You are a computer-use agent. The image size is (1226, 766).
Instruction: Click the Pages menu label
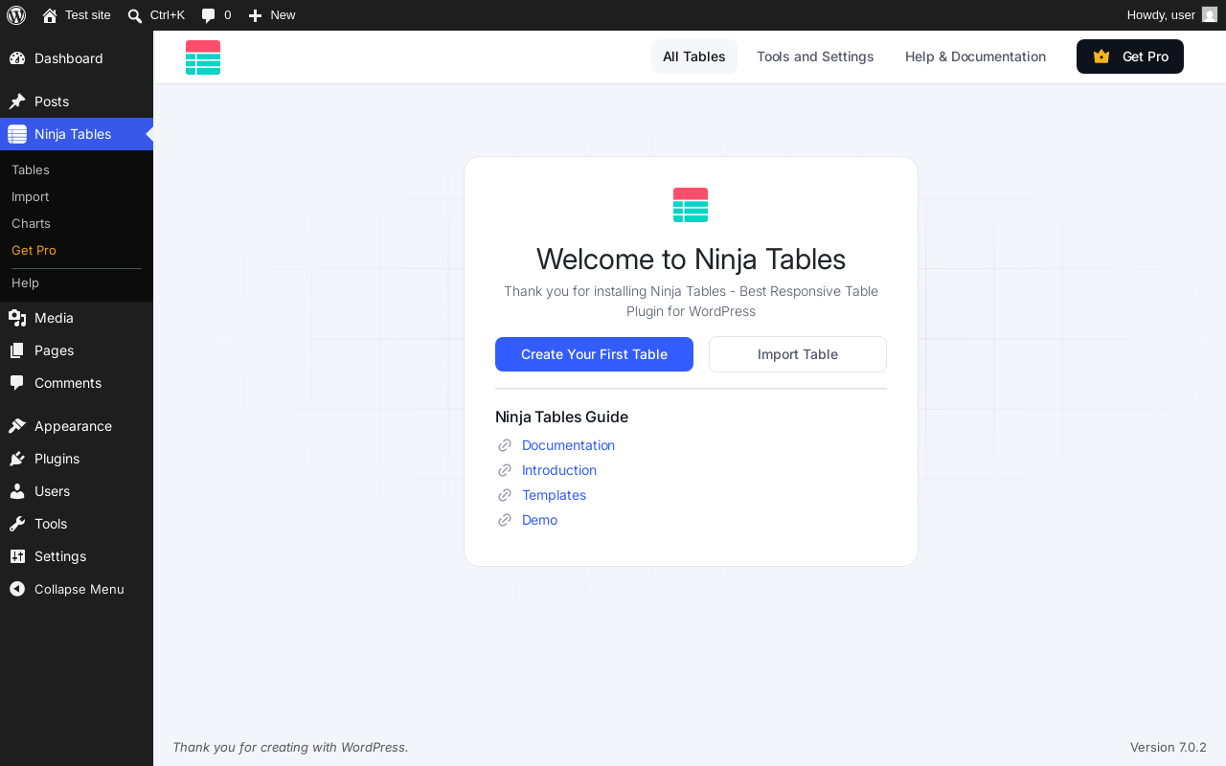click(x=54, y=350)
